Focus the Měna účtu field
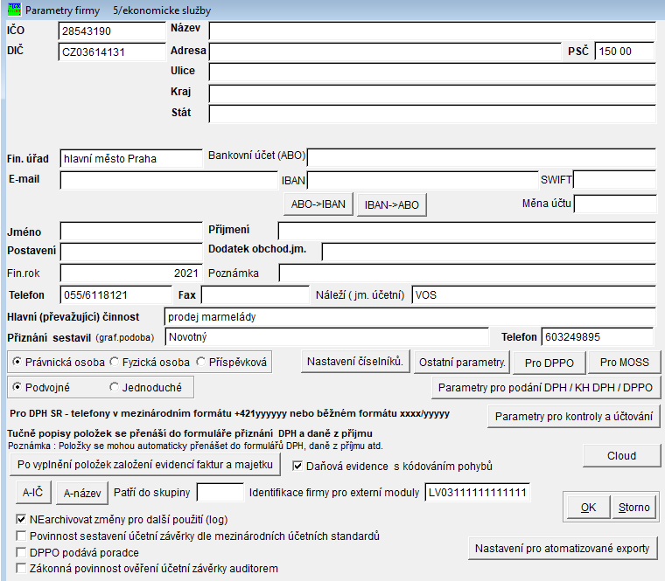Image resolution: width=665 pixels, height=581 pixels. pos(615,204)
